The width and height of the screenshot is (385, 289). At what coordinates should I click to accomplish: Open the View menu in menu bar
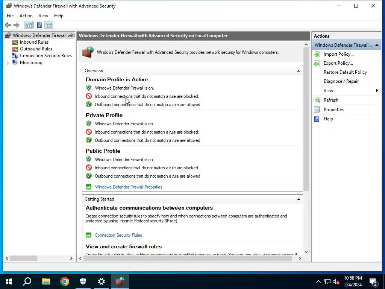tap(43, 16)
